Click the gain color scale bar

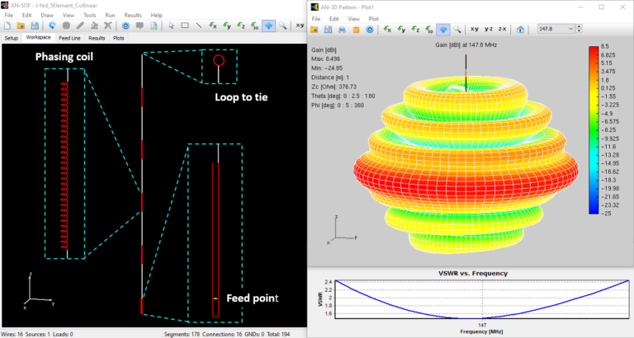pyautogui.click(x=594, y=130)
